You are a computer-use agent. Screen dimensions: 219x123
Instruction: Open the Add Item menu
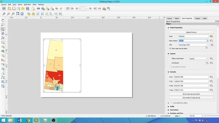27,4
